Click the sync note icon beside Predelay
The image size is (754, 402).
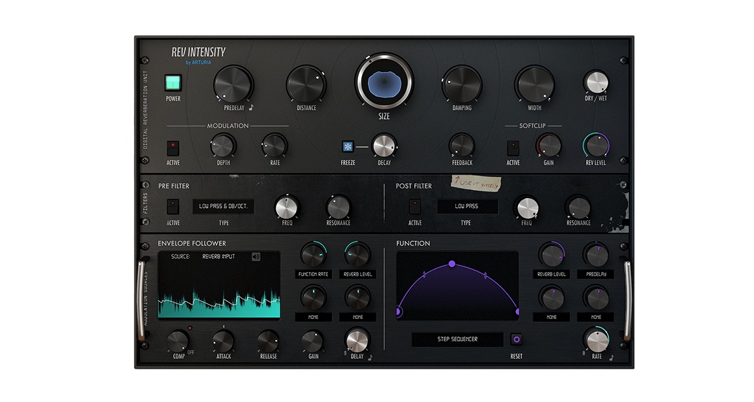point(251,108)
